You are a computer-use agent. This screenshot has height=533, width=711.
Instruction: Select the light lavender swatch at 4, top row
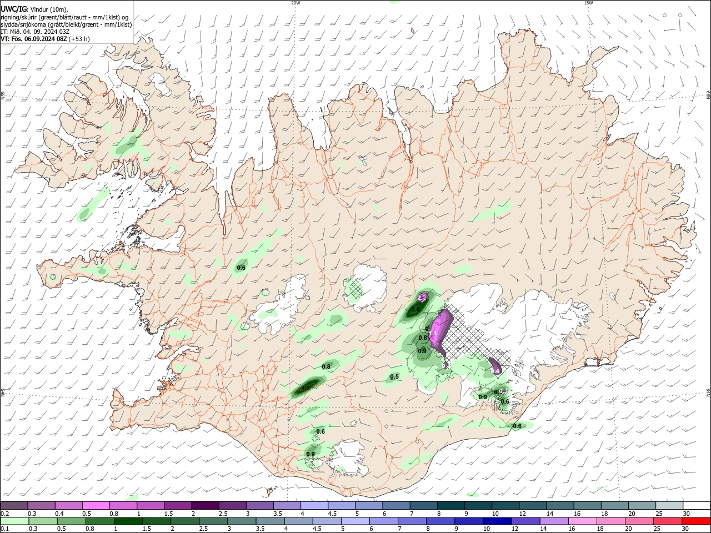313,505
